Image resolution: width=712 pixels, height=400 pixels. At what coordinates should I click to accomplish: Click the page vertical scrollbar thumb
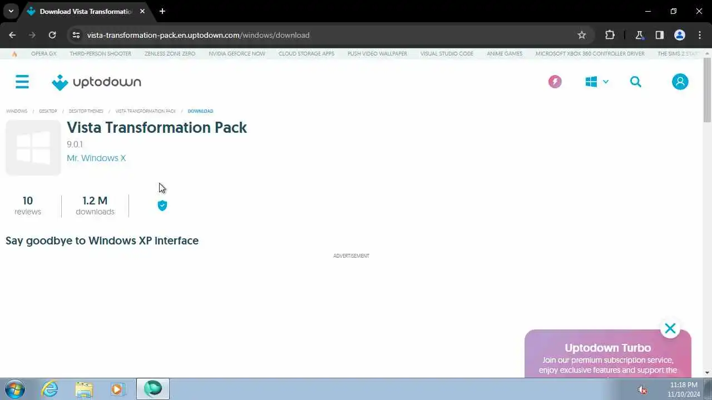(707, 90)
